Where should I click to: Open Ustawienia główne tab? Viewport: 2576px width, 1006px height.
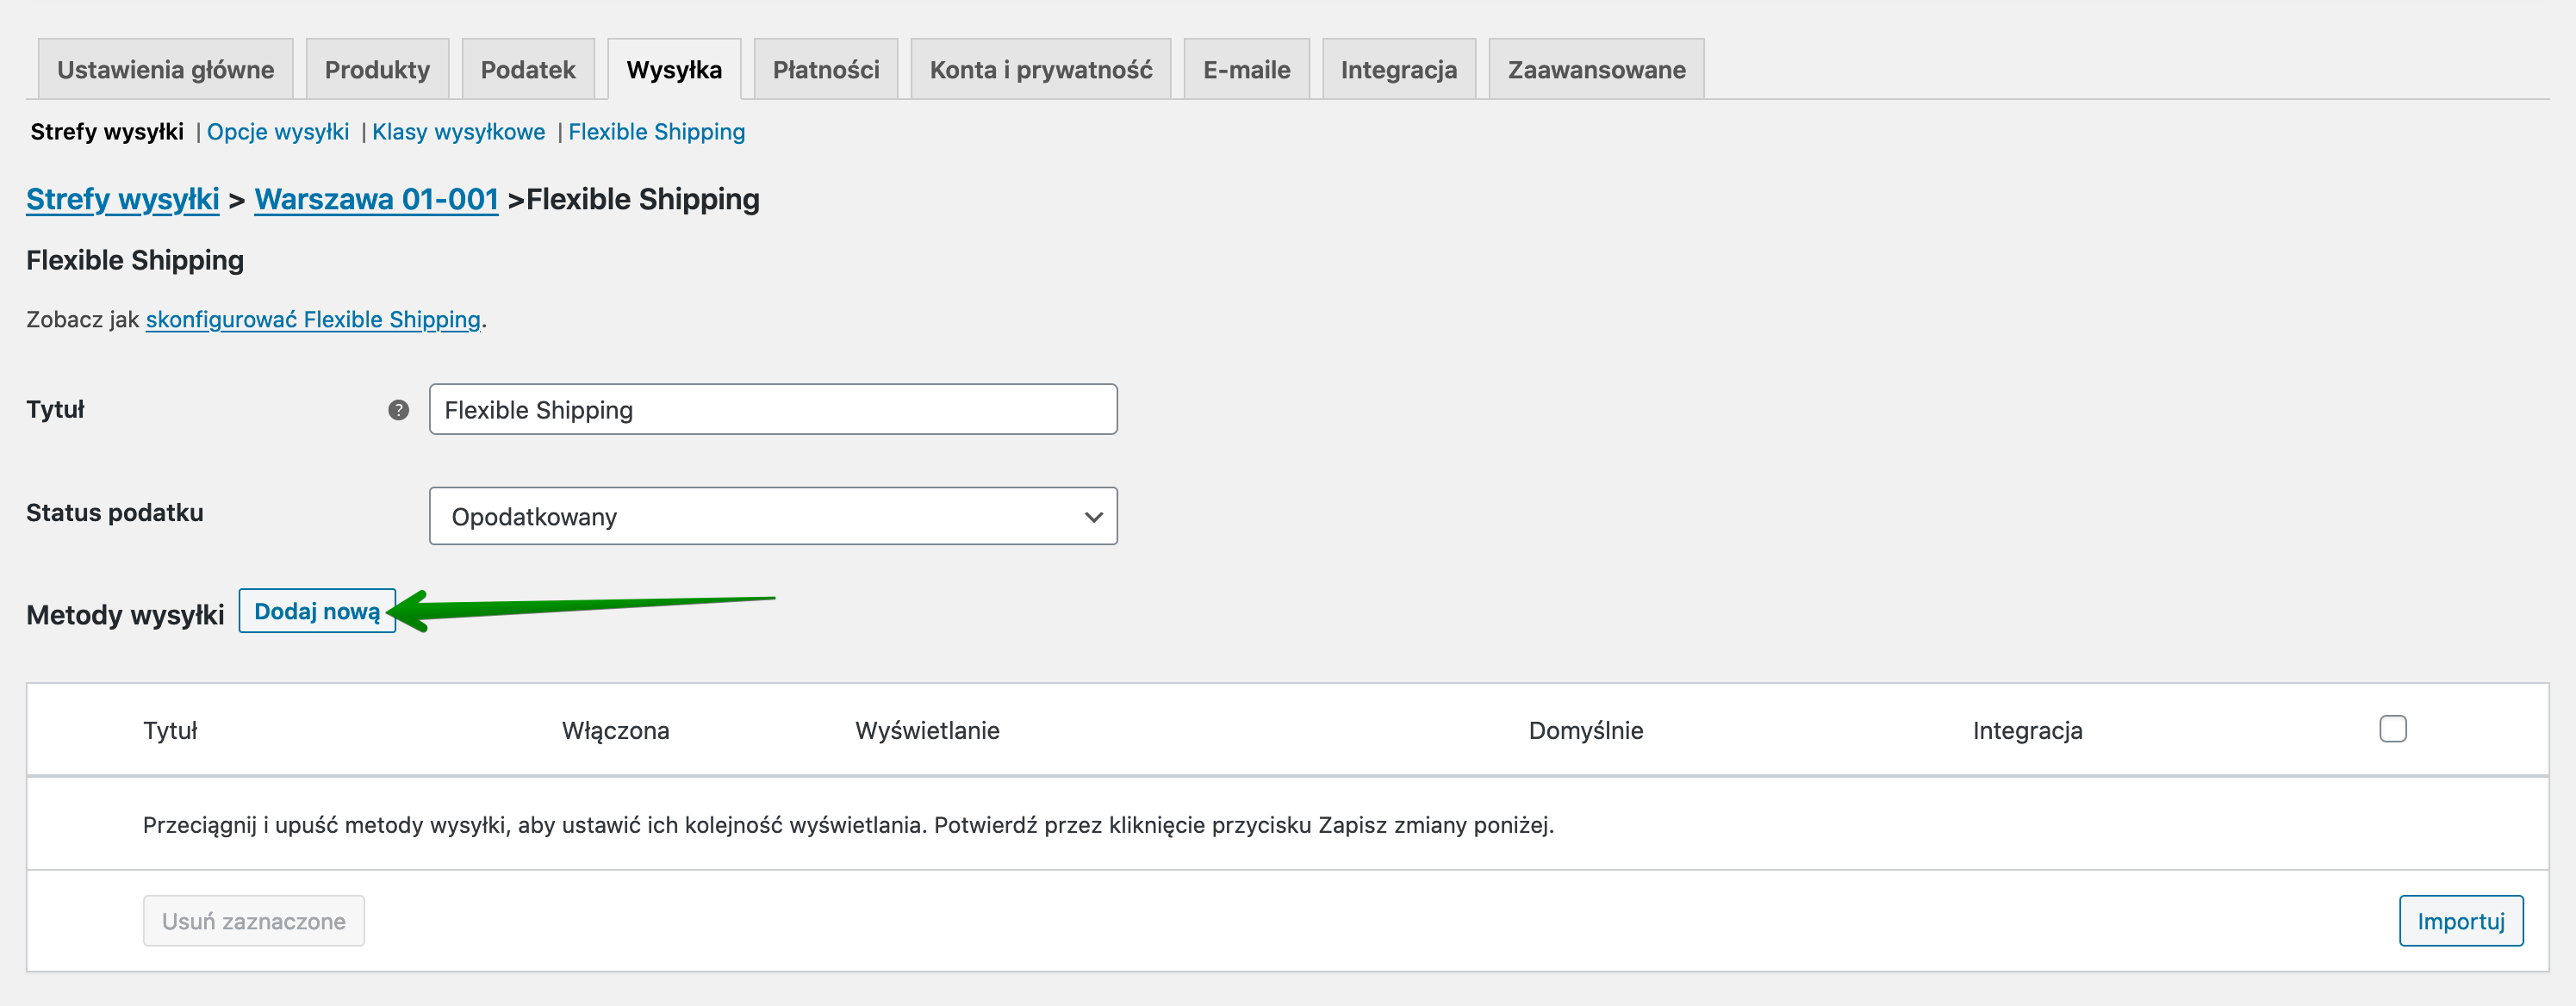pos(165,70)
